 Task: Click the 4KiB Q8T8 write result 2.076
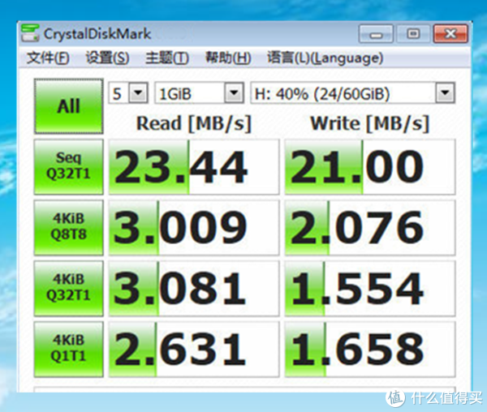coord(370,228)
